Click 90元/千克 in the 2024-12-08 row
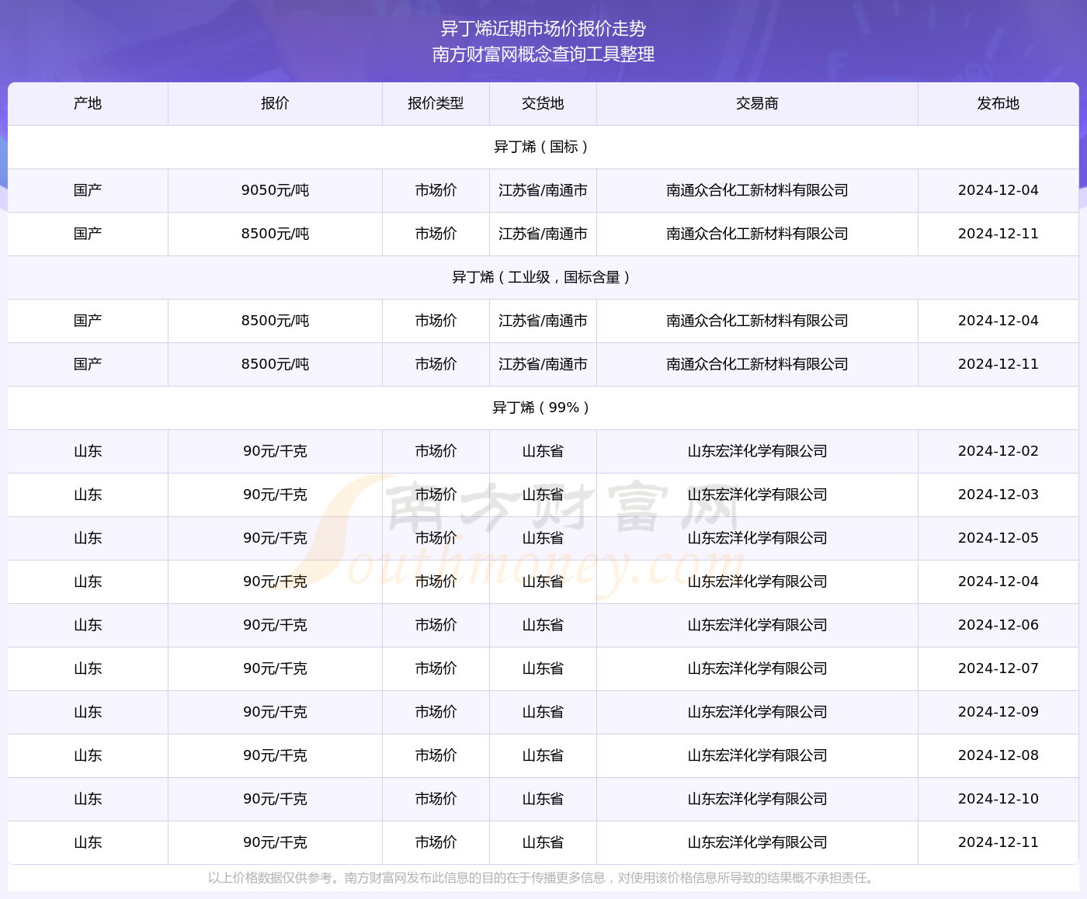Screen dimensions: 1087x899 (x=275, y=755)
